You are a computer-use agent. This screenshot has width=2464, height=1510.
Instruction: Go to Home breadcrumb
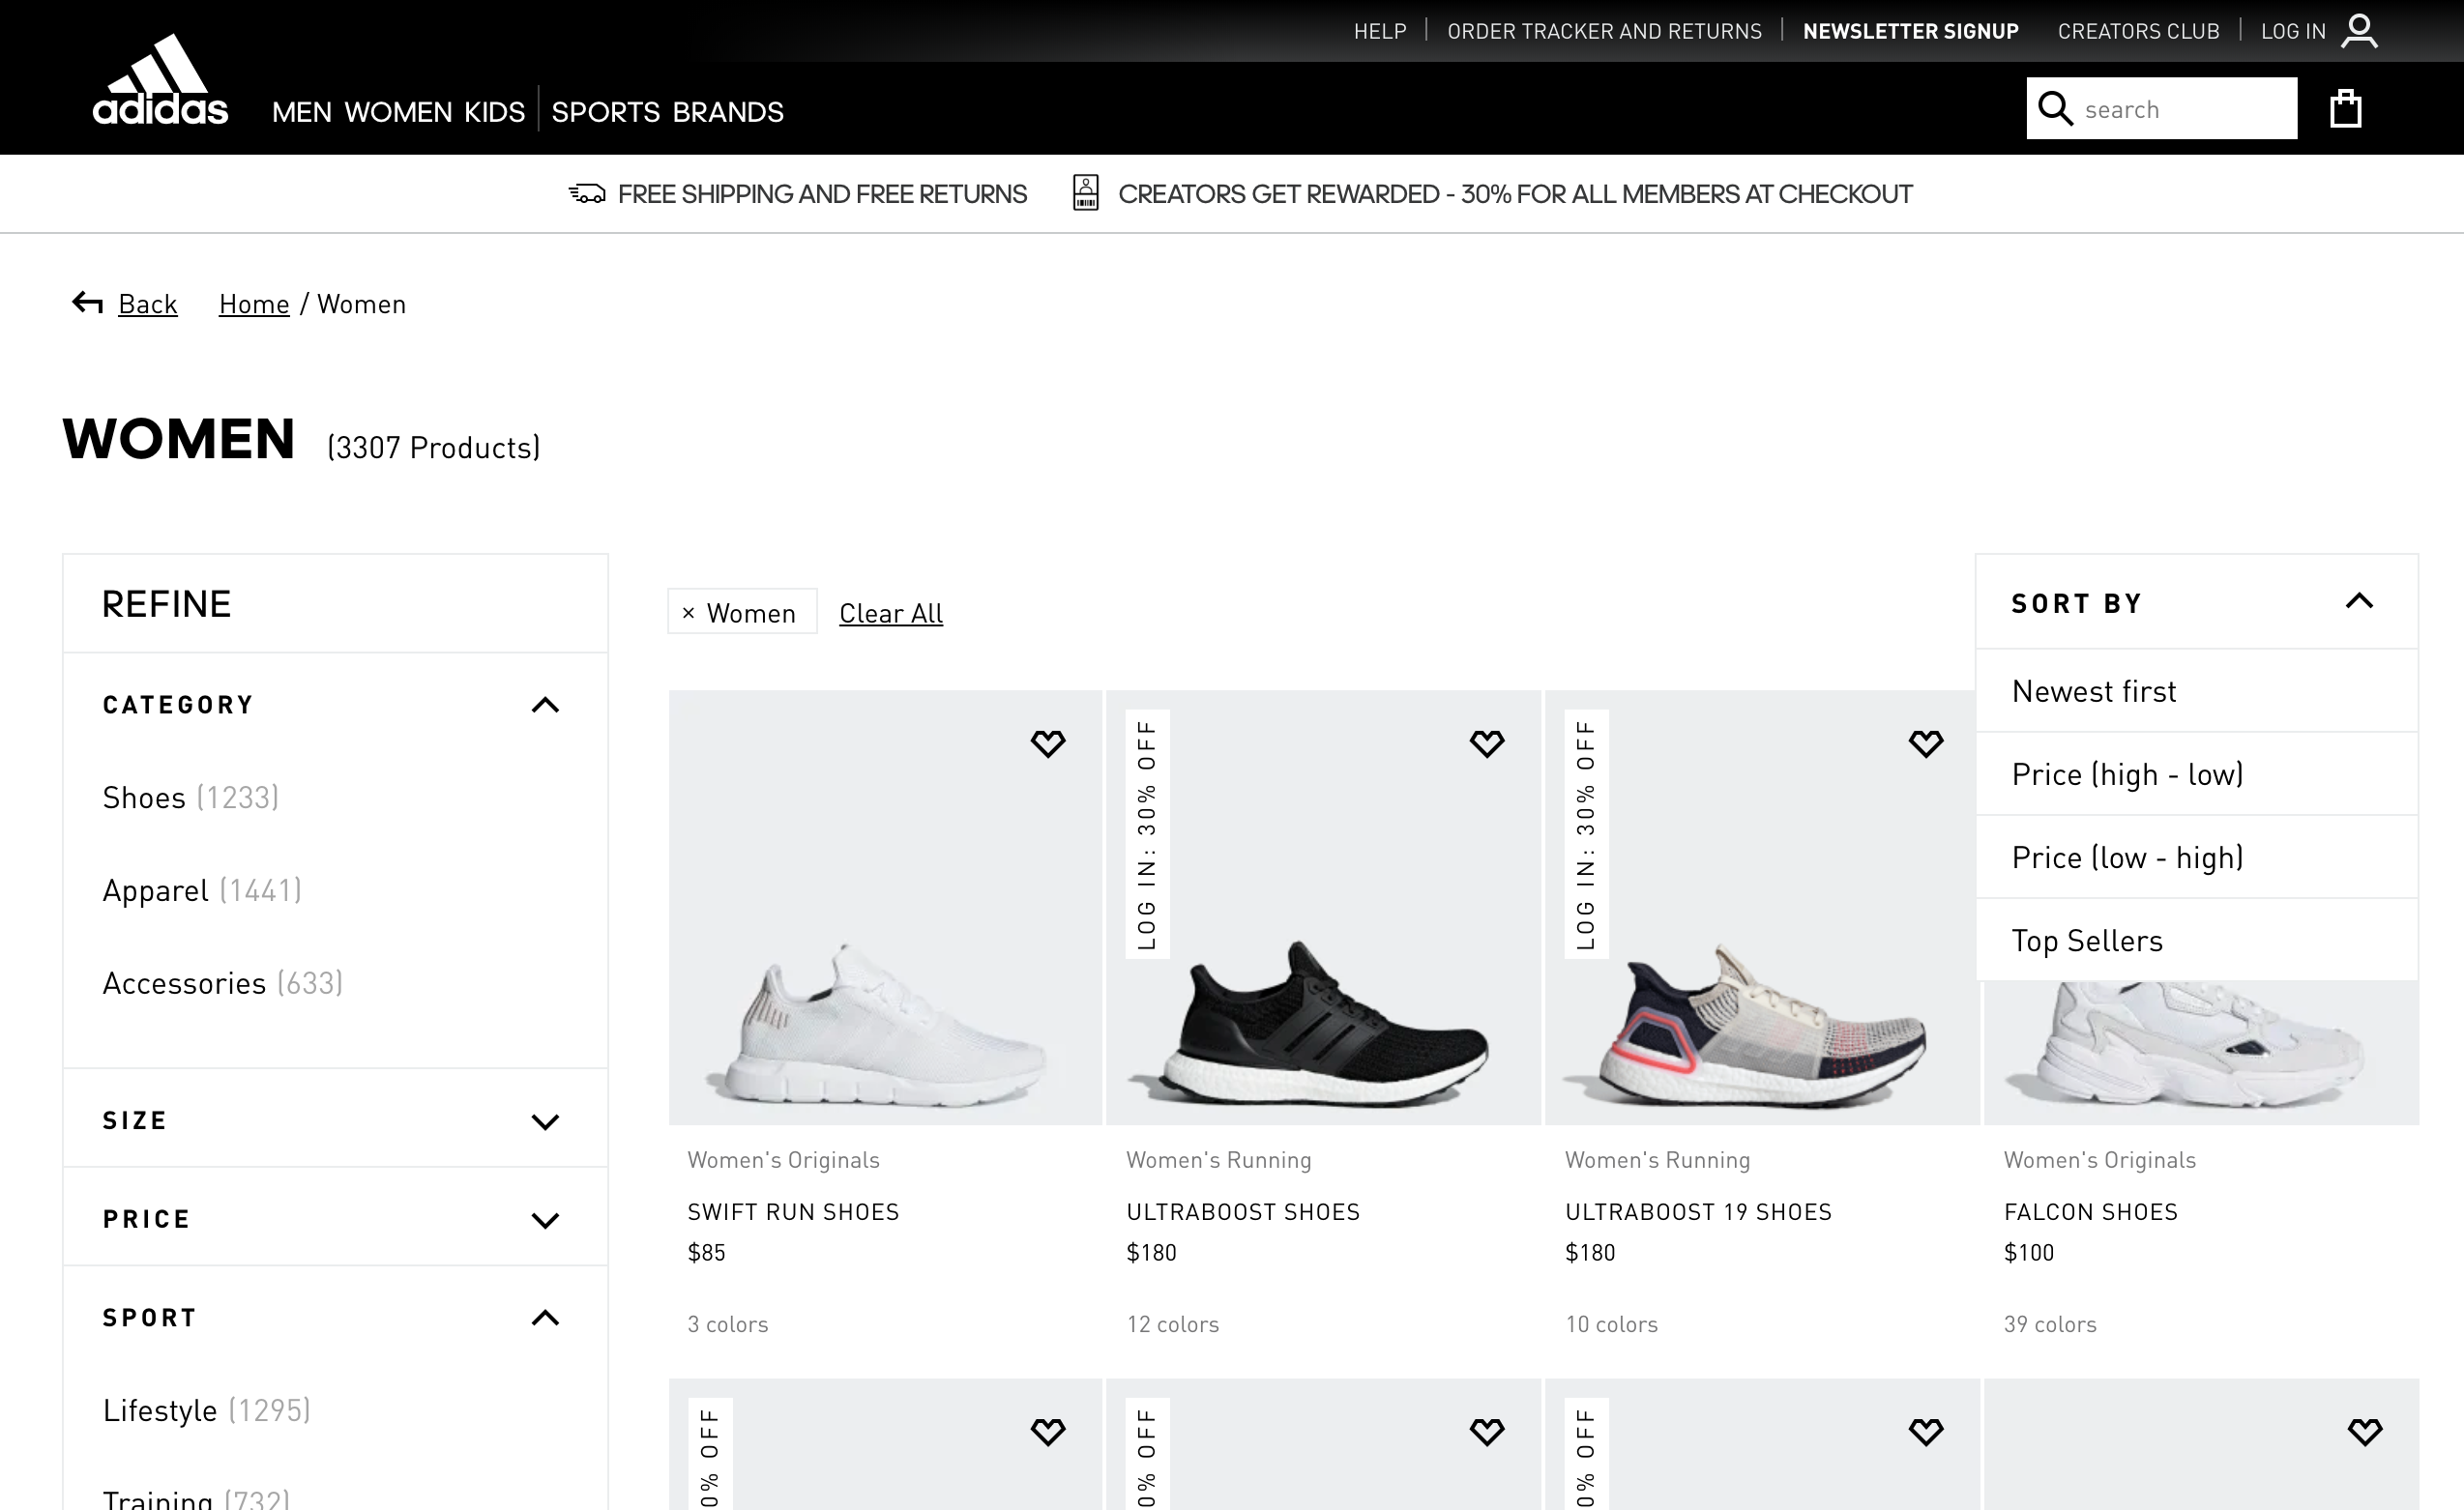[x=254, y=304]
